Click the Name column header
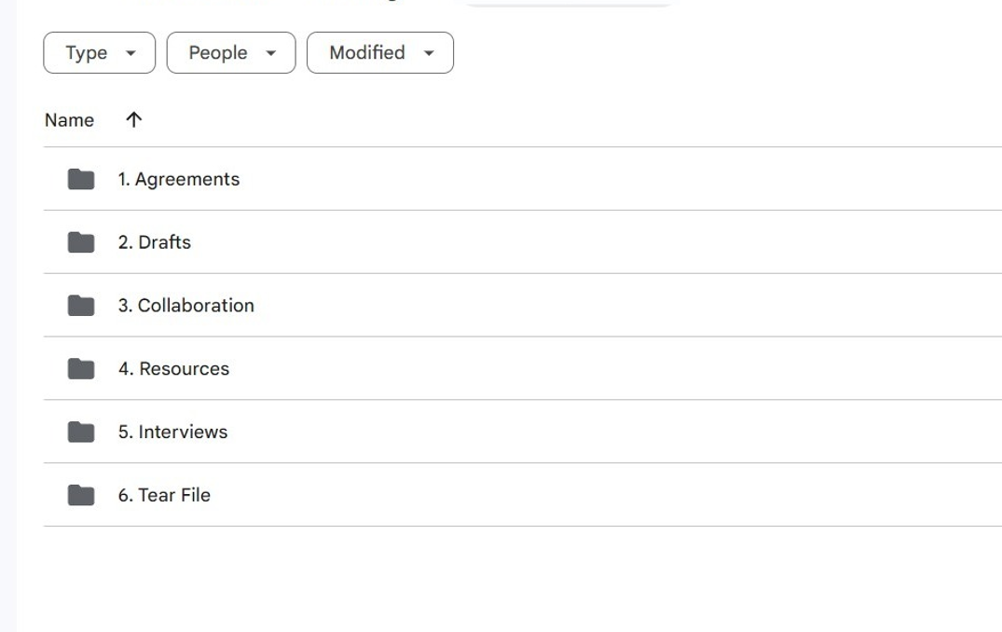Viewport: 1002px width, 632px height. pos(69,120)
